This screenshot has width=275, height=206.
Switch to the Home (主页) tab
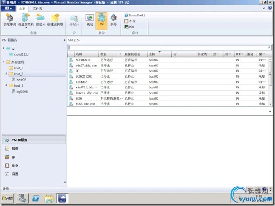tap(22, 9)
